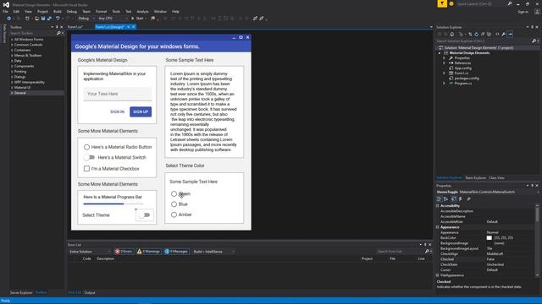The image size is (542, 304).
Task: Click the Open File toolbar icon
Action: click(36, 19)
